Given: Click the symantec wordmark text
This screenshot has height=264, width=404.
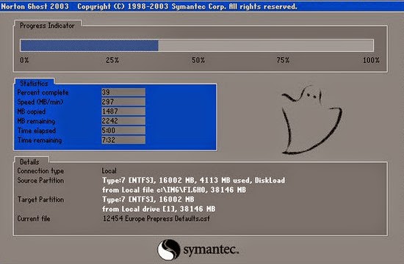Looking at the screenshot, I should (x=211, y=250).
